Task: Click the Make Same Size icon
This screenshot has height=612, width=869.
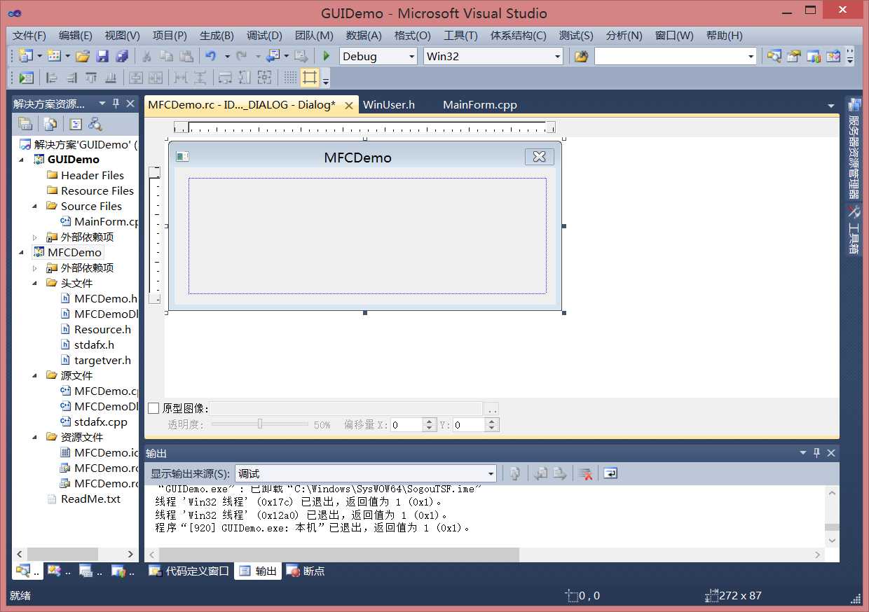Action: (x=264, y=78)
